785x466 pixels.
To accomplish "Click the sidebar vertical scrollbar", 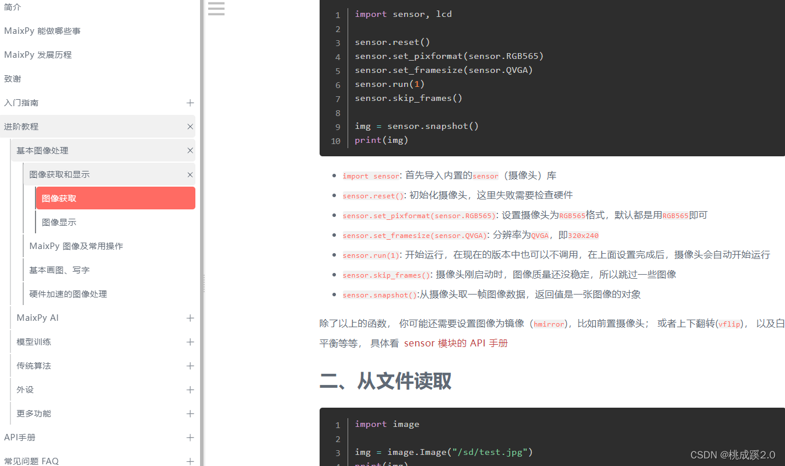I will (x=202, y=233).
